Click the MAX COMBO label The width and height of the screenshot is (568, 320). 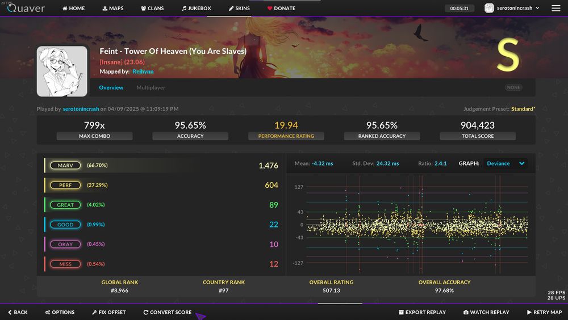(94, 136)
